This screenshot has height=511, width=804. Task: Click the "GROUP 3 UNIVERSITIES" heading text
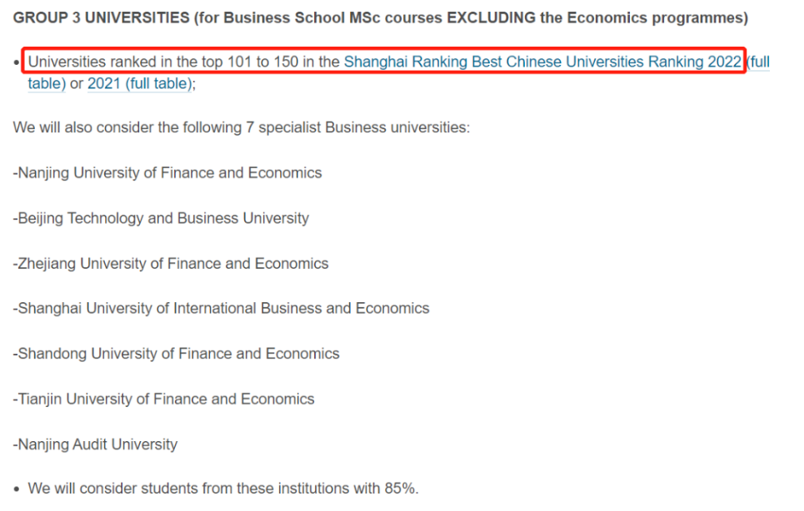(x=100, y=17)
